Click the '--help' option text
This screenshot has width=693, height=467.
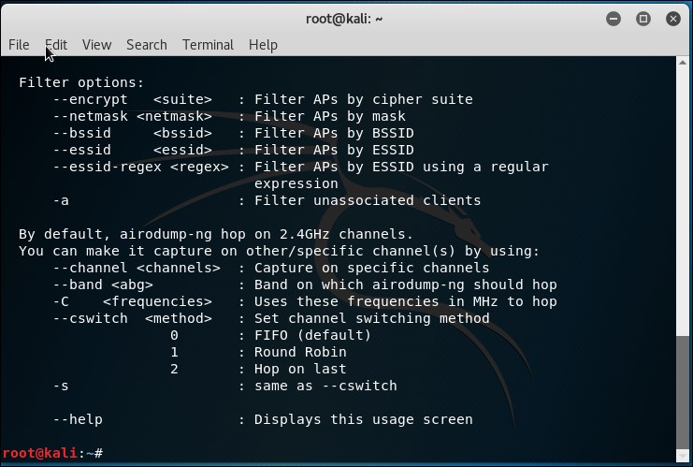tap(78, 419)
